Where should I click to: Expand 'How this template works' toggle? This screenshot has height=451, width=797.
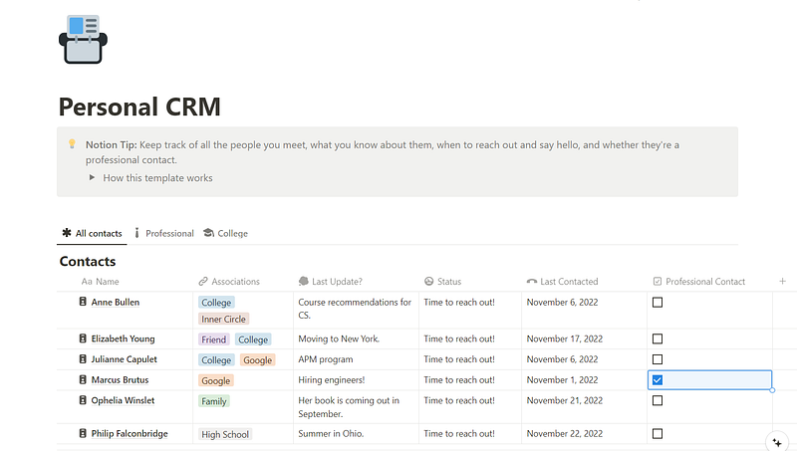[x=93, y=178]
